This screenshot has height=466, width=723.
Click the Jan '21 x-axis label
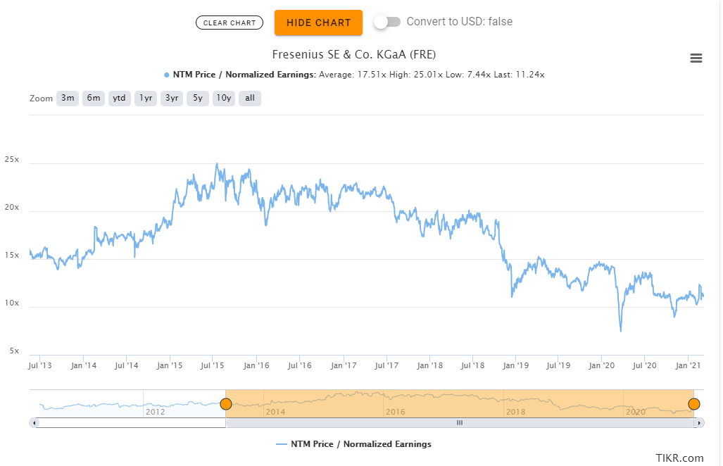(x=688, y=365)
